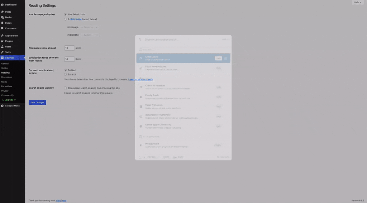The width and height of the screenshot is (367, 203).
Task: Select Clear Cache command in palette
Action: point(179,58)
